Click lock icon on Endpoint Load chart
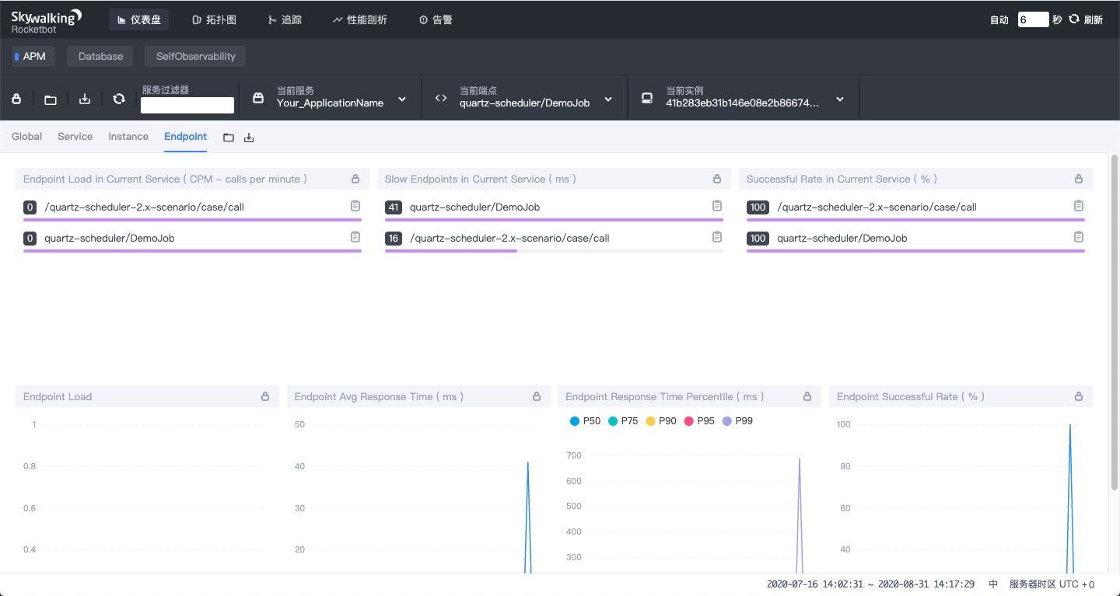The height and width of the screenshot is (596, 1120). coord(265,396)
